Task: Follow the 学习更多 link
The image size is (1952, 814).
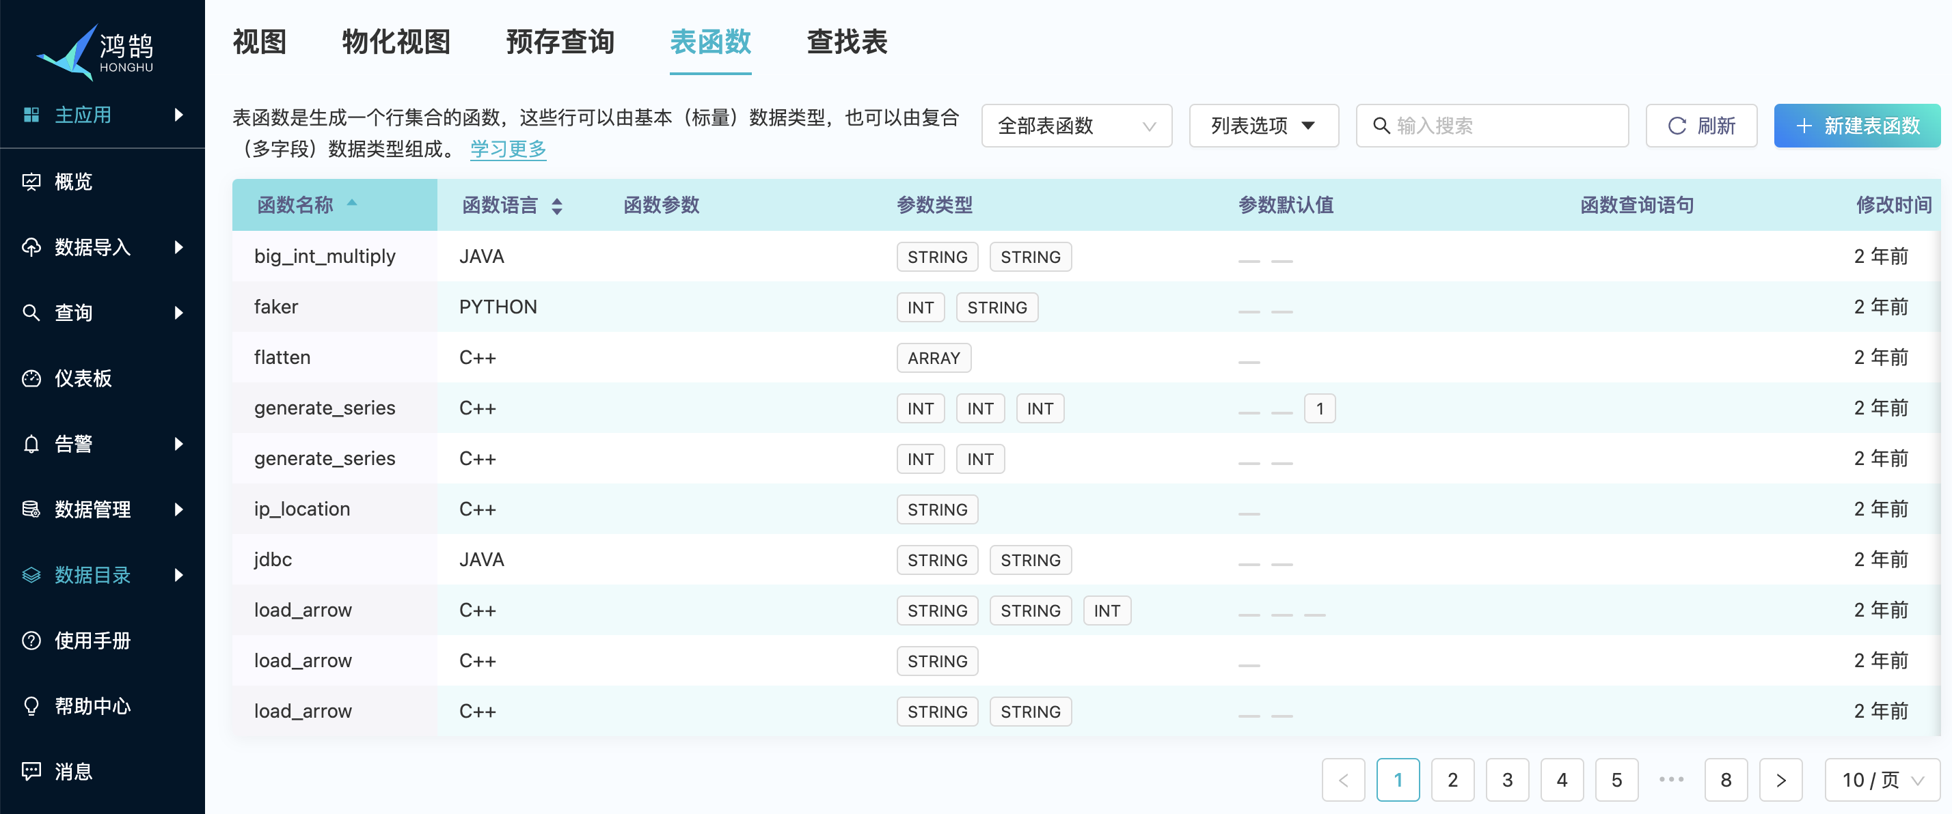Action: [x=508, y=148]
